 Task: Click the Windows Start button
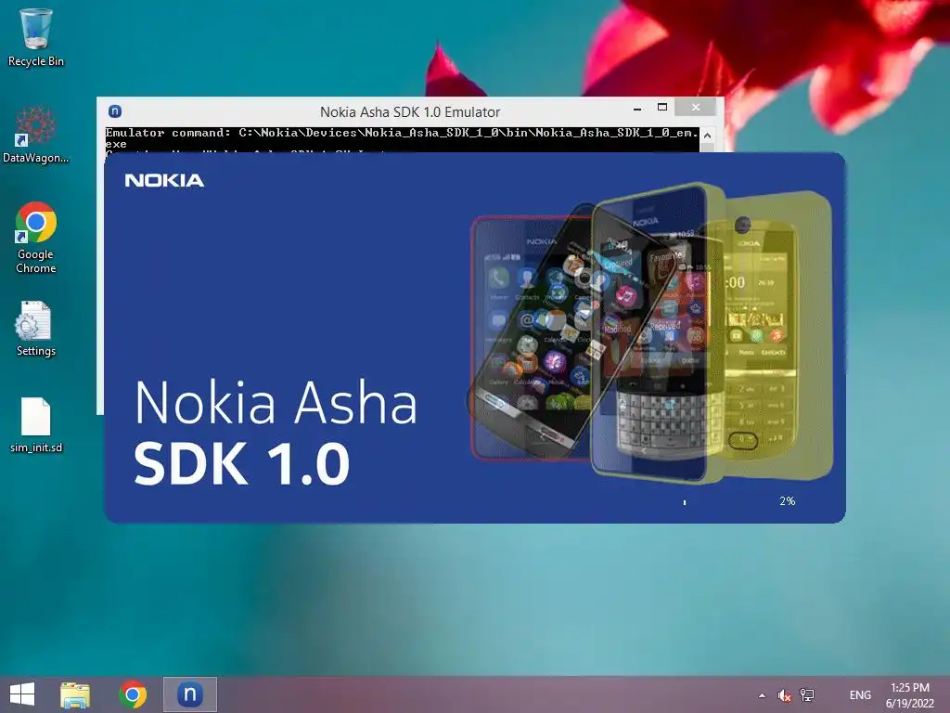(x=22, y=694)
